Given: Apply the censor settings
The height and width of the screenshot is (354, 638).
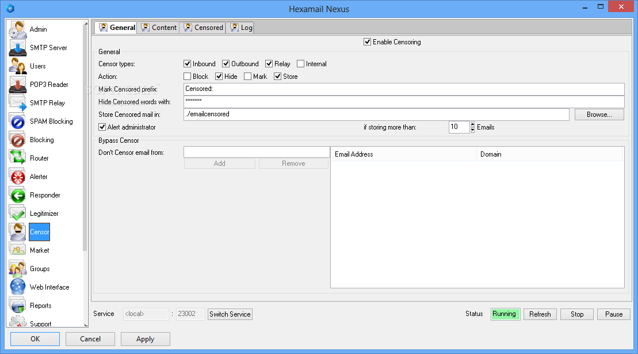Looking at the screenshot, I should pyautogui.click(x=145, y=339).
